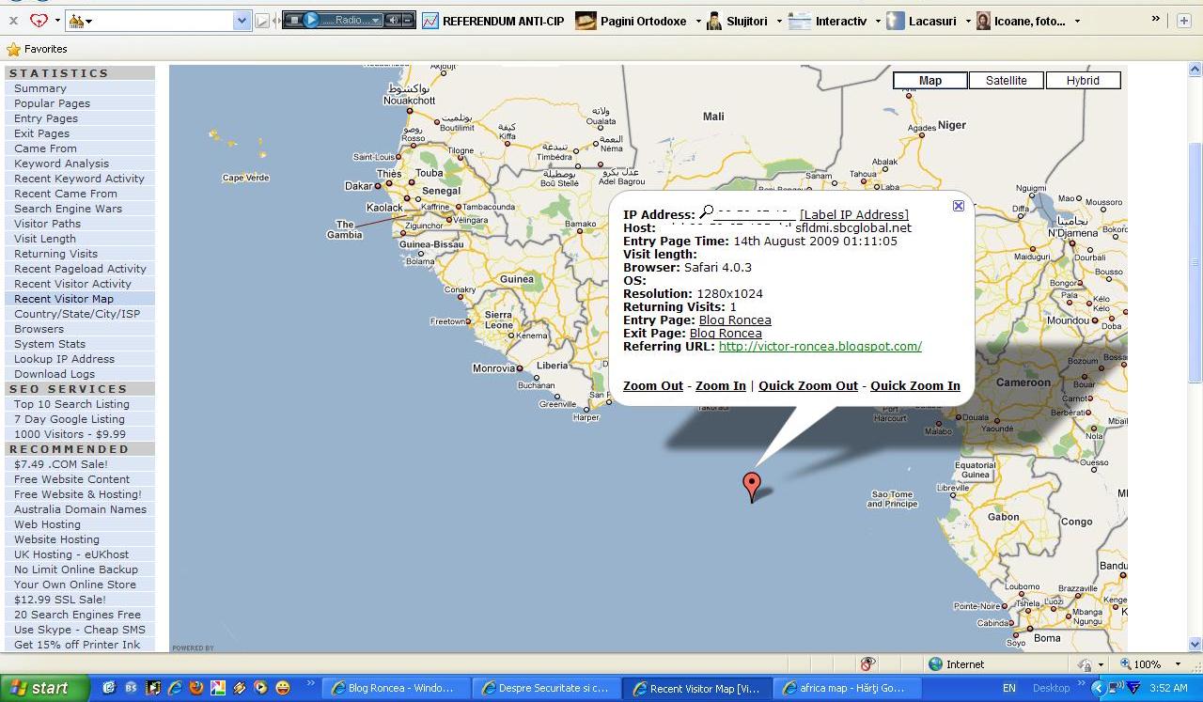Click Quick Zoom Out link
This screenshot has width=1203, height=702.
coord(808,386)
